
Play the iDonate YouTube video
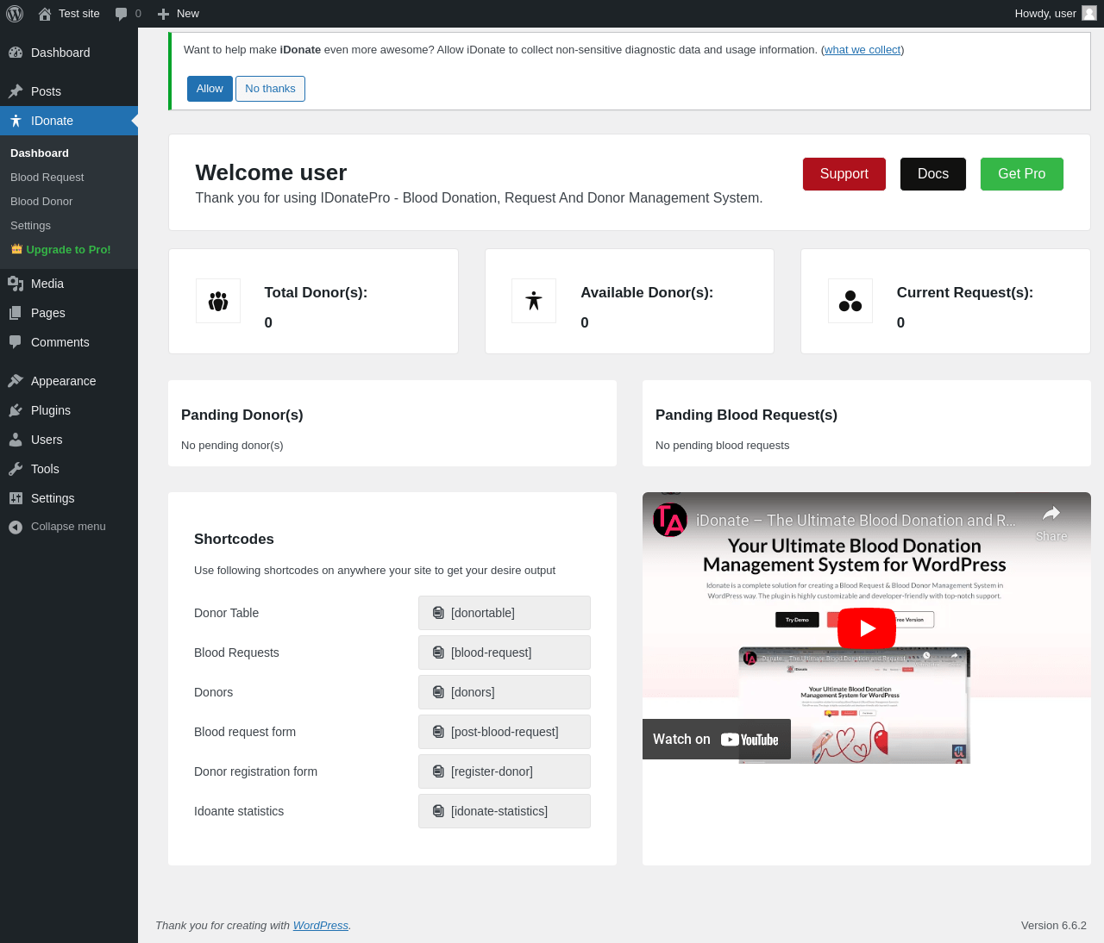pos(867,628)
